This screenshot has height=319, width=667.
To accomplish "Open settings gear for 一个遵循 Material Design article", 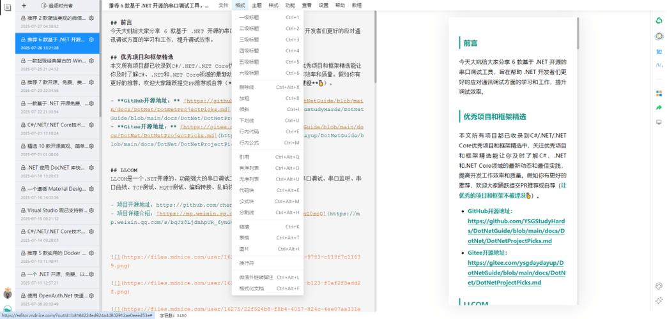I will pos(91,189).
